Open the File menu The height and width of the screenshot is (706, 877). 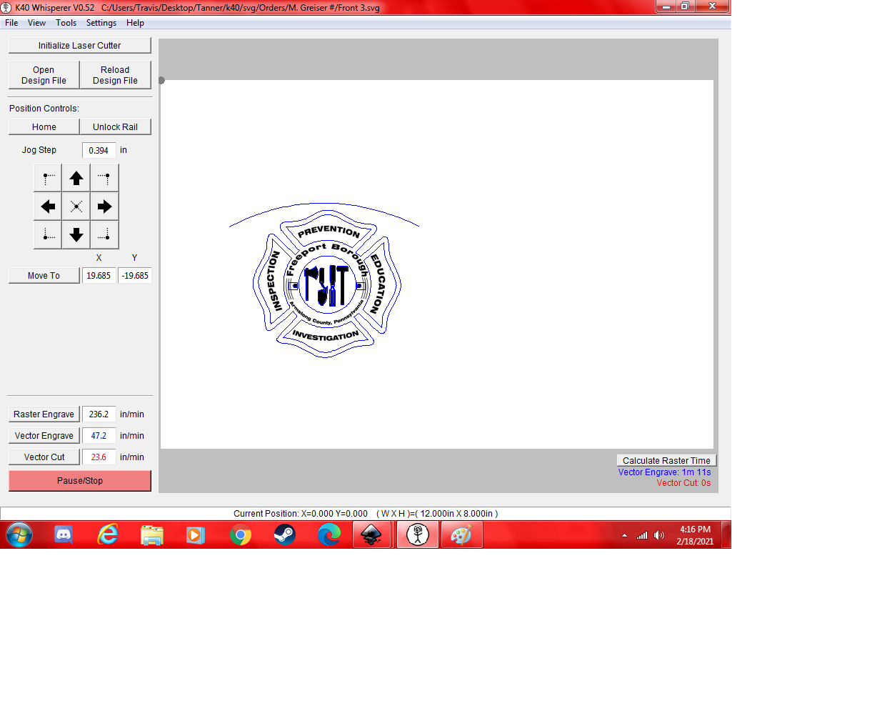pos(11,23)
